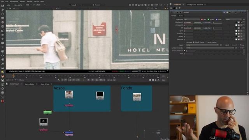
Task: Switch to the Dope Sheet tab
Action: coord(45,84)
